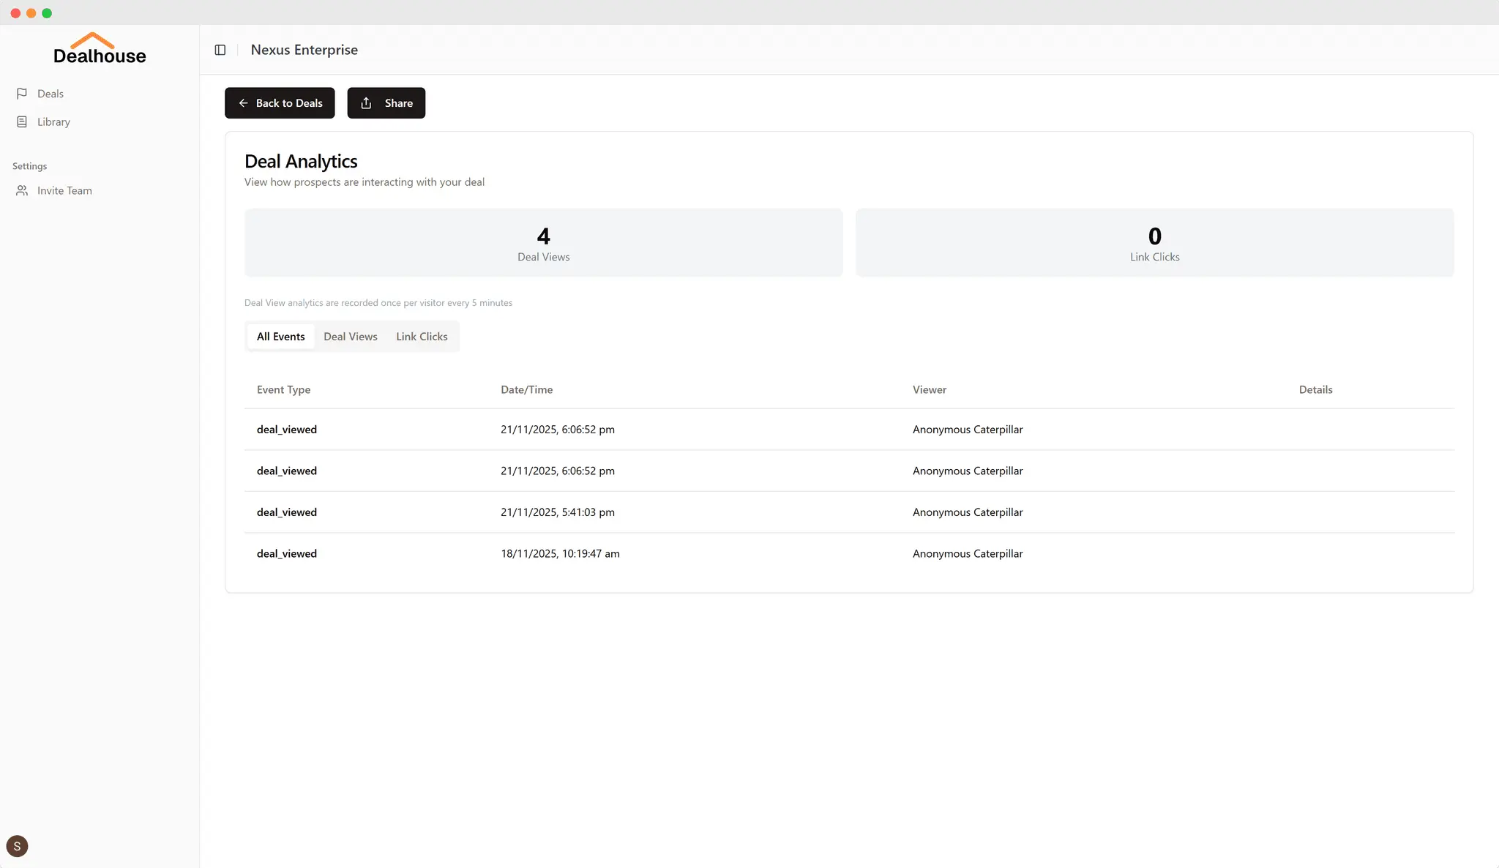Click the Invite Team people icon
The height and width of the screenshot is (868, 1499).
[x=22, y=190]
